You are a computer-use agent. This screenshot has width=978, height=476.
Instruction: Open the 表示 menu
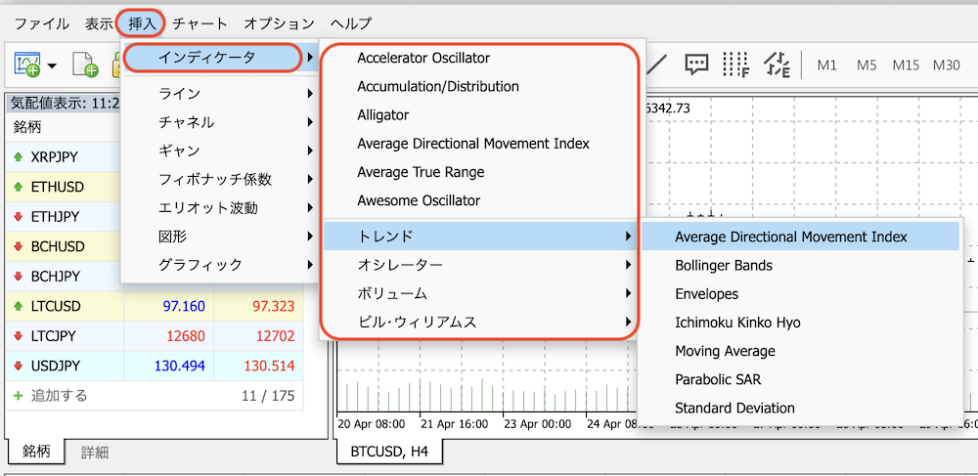tap(99, 23)
